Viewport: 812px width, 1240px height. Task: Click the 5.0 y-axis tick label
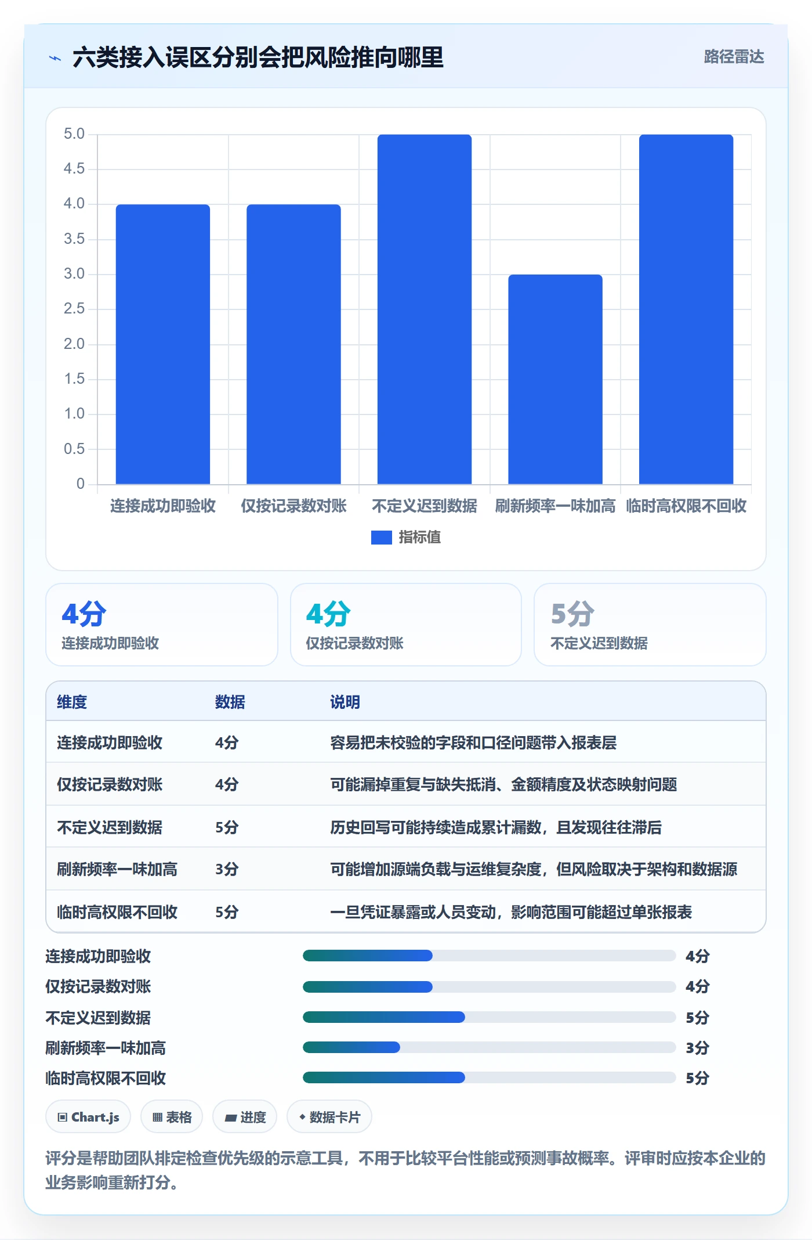pyautogui.click(x=74, y=134)
